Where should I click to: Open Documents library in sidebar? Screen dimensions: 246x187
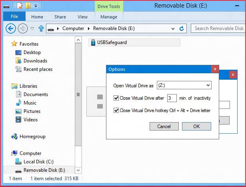pyautogui.click(x=36, y=95)
